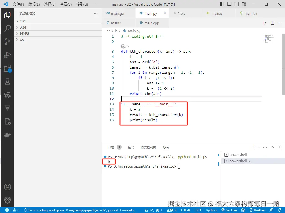Viewport: 285px width, 213px height.
Task: Show more menu bar items ellipsis
Action: coord(96,4)
